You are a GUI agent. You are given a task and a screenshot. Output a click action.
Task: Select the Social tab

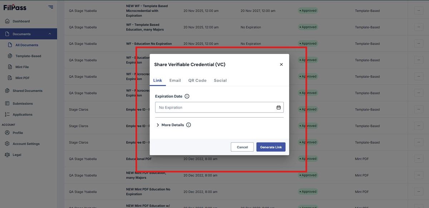pos(220,80)
